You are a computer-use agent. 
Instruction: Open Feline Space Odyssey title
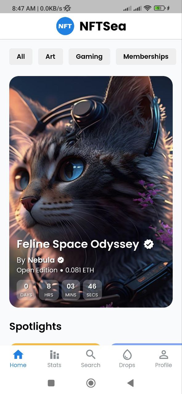click(x=78, y=244)
